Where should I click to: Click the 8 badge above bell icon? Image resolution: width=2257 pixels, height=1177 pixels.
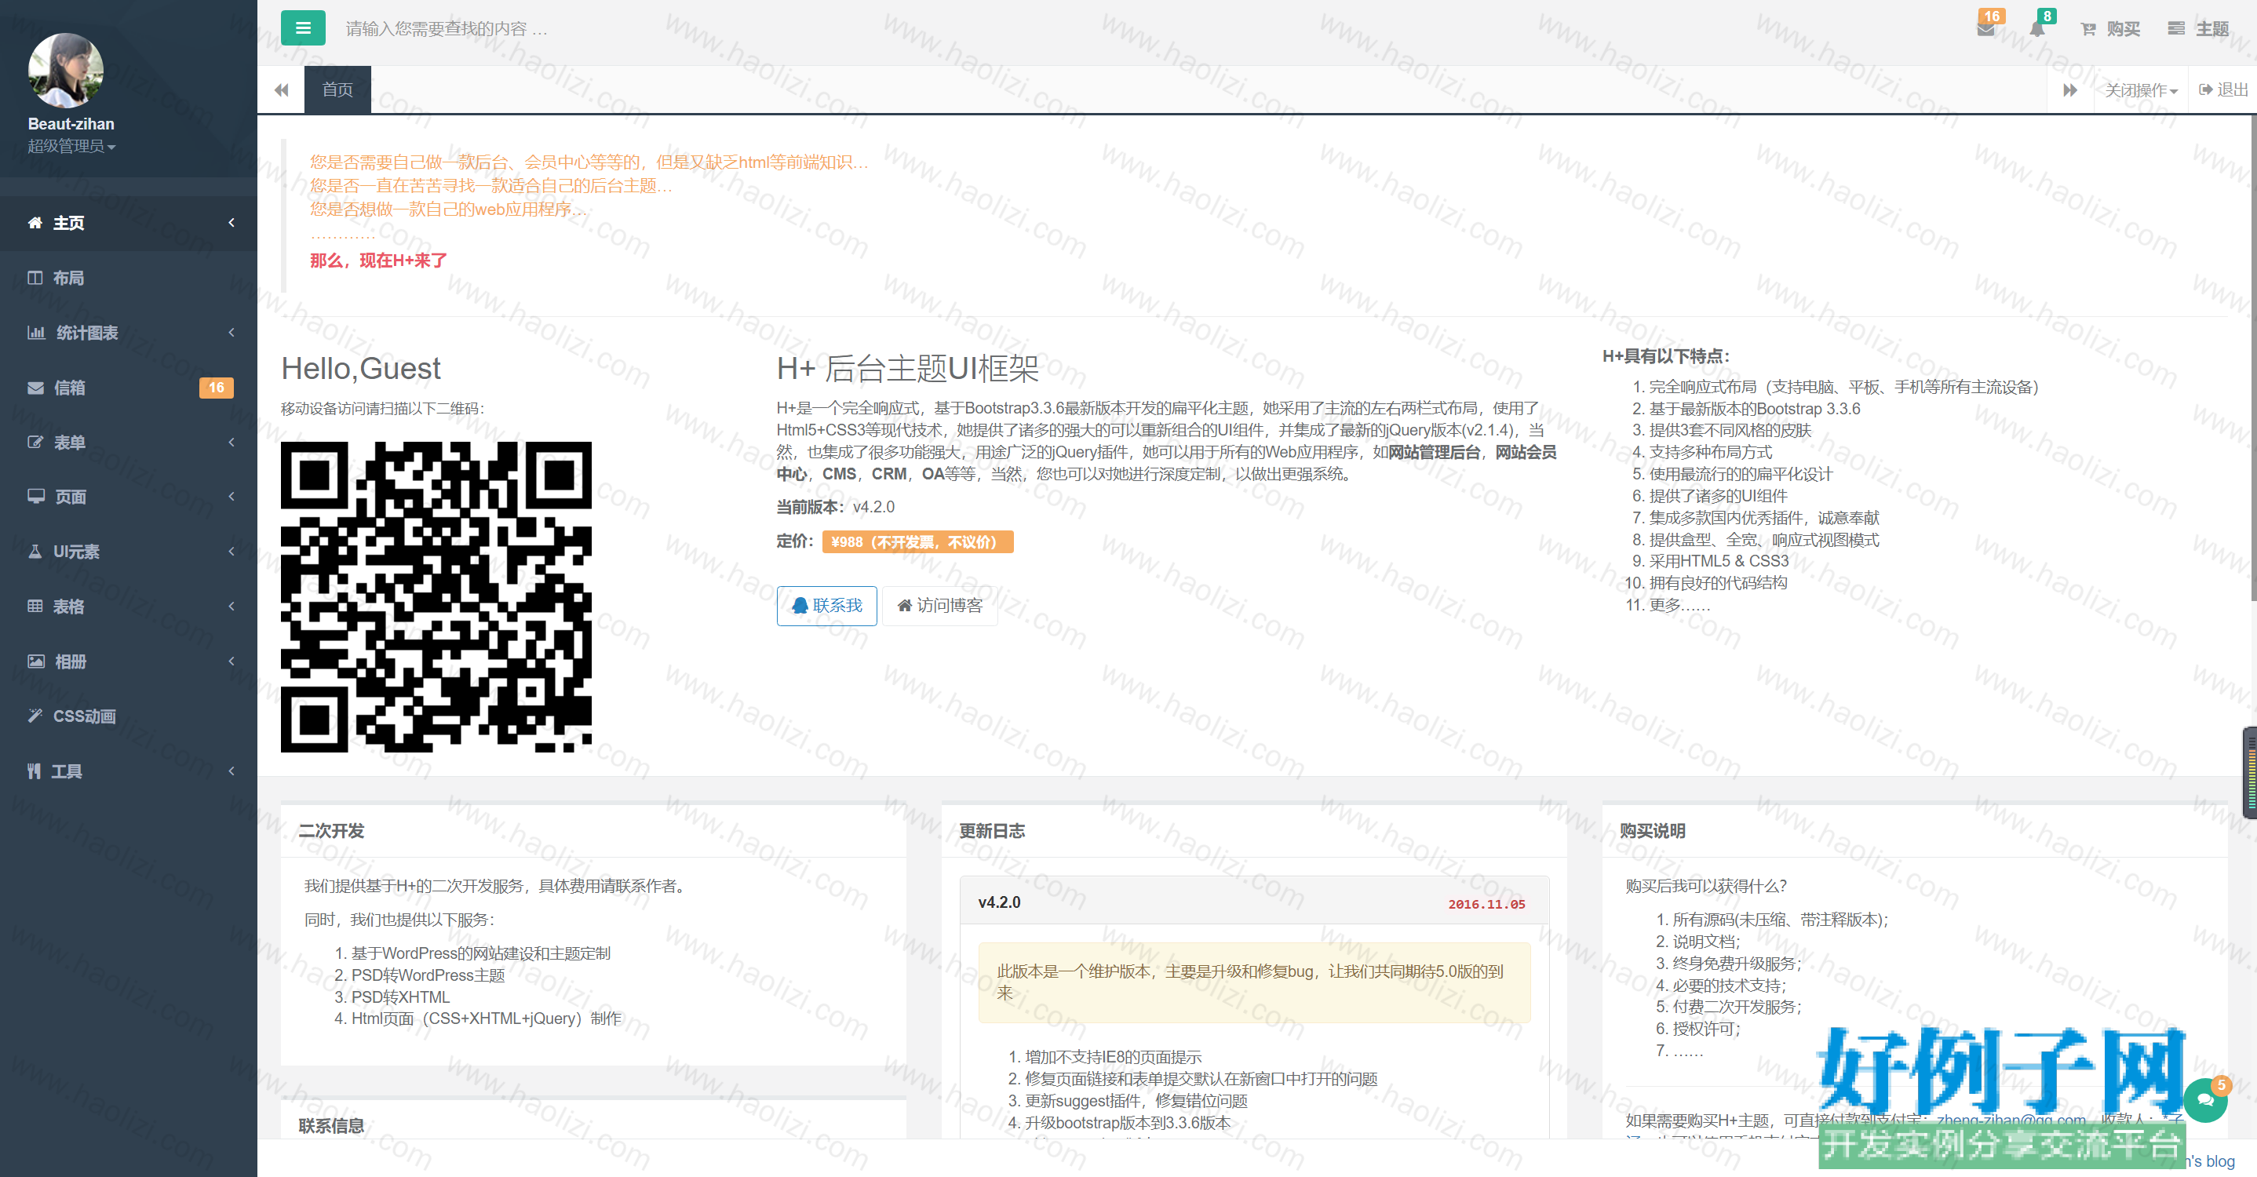[2047, 16]
